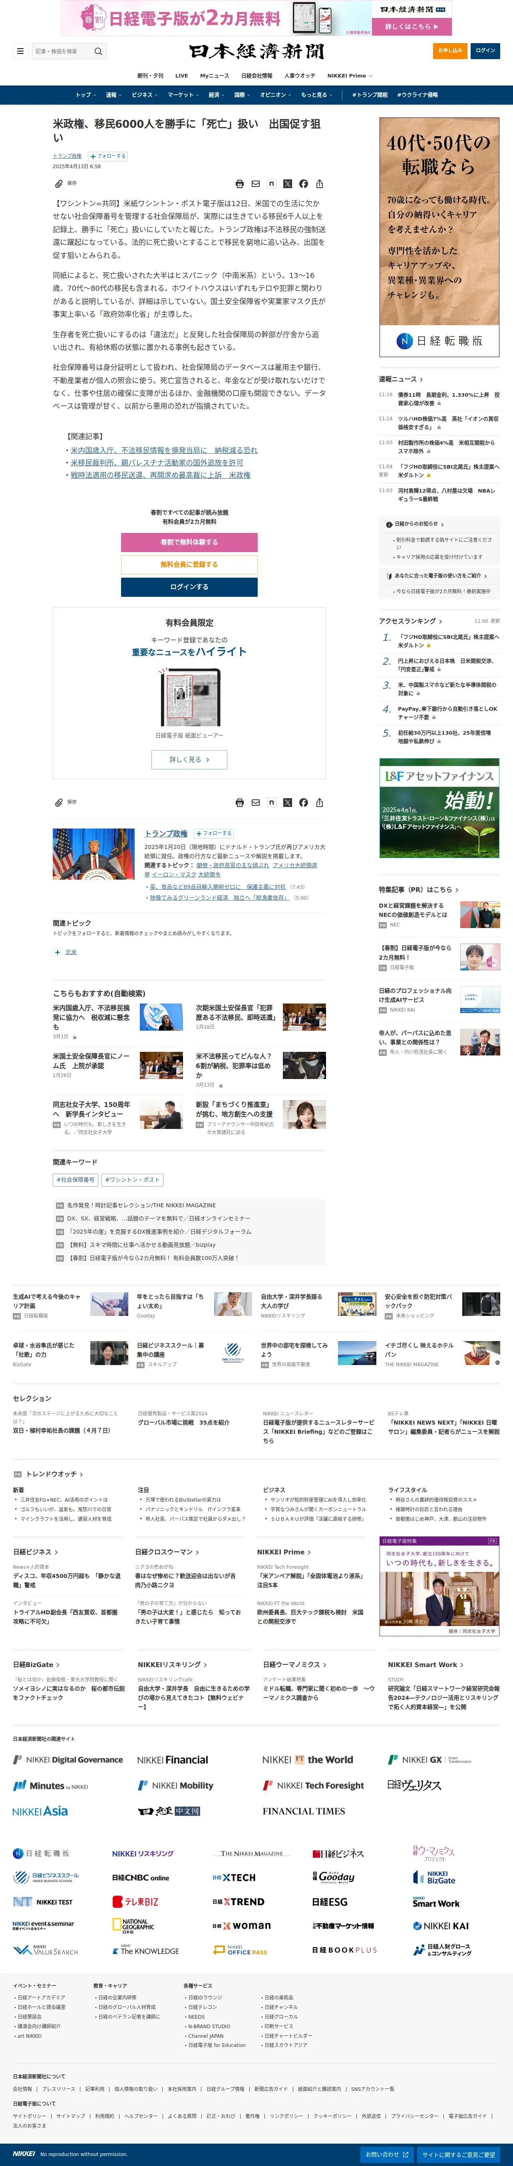Share to note via the icon above the article text
This screenshot has width=513, height=2166.
point(272,183)
